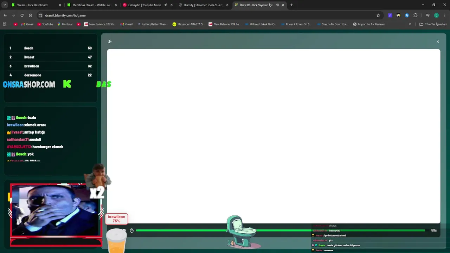This screenshot has height=253, width=450.
Task: Click ilosch's 'tuzlu' chat message
Action: click(21, 118)
